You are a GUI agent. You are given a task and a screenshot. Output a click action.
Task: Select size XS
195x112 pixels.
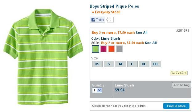(97, 64)
